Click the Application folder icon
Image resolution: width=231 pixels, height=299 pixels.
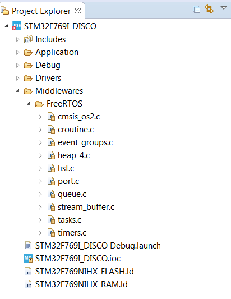click(28, 52)
